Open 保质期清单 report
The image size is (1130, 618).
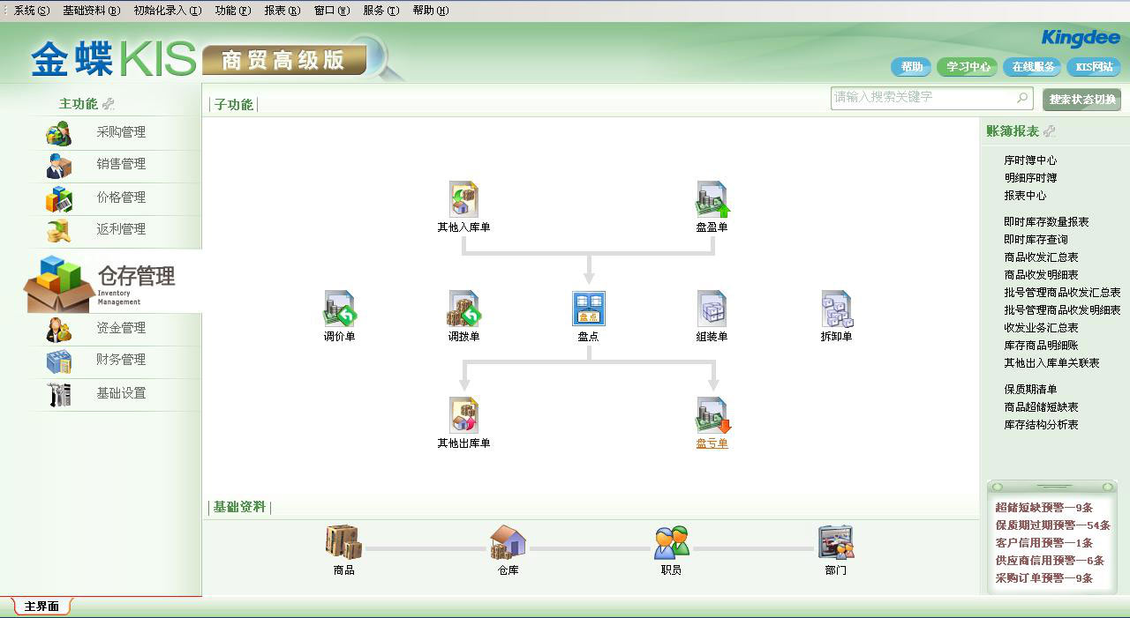tap(1030, 390)
